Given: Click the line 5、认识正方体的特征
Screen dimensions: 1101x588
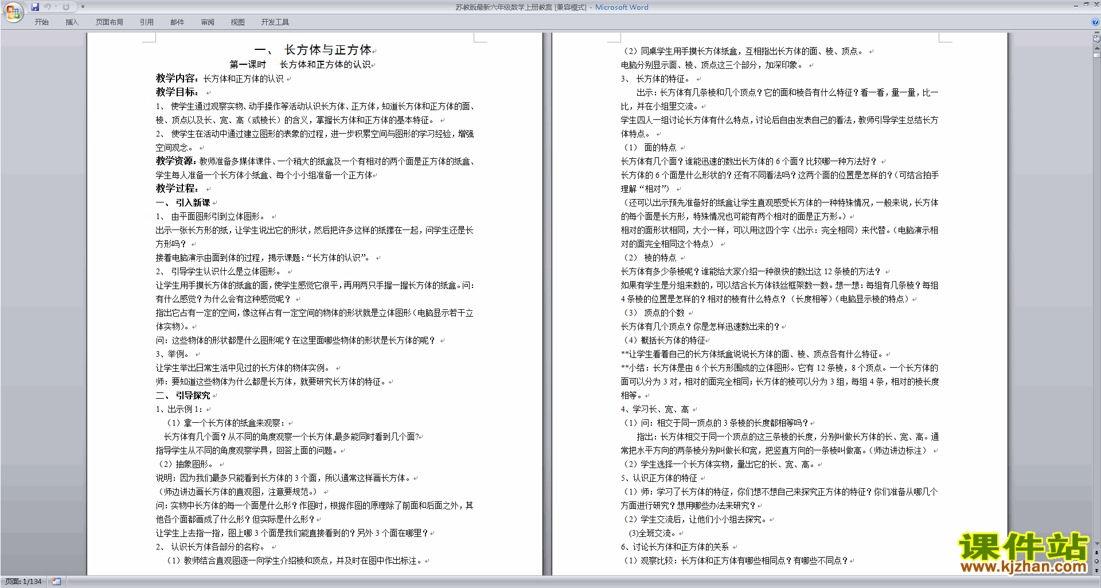Looking at the screenshot, I should point(659,478).
